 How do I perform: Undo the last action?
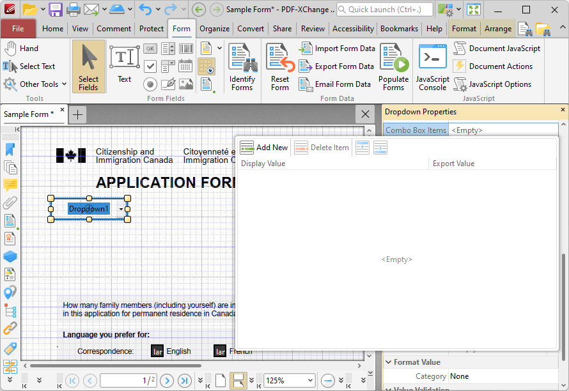145,10
